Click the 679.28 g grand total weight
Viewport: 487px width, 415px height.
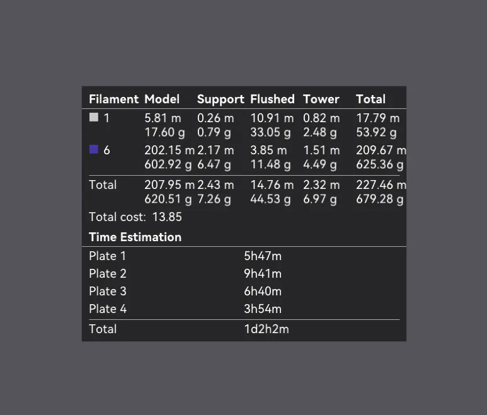point(379,199)
